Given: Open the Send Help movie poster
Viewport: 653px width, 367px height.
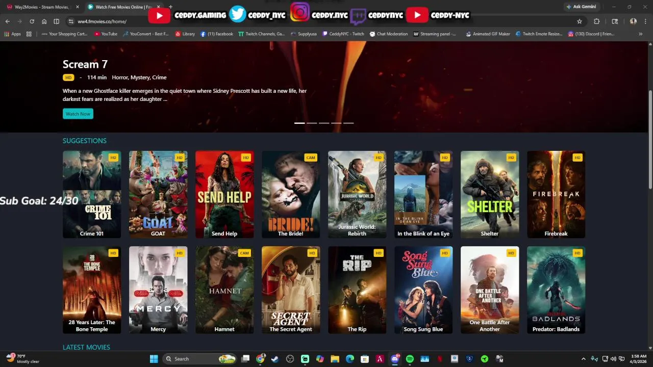Looking at the screenshot, I should coord(224,194).
